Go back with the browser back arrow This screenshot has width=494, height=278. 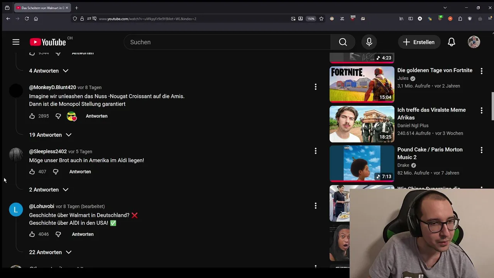click(8, 19)
